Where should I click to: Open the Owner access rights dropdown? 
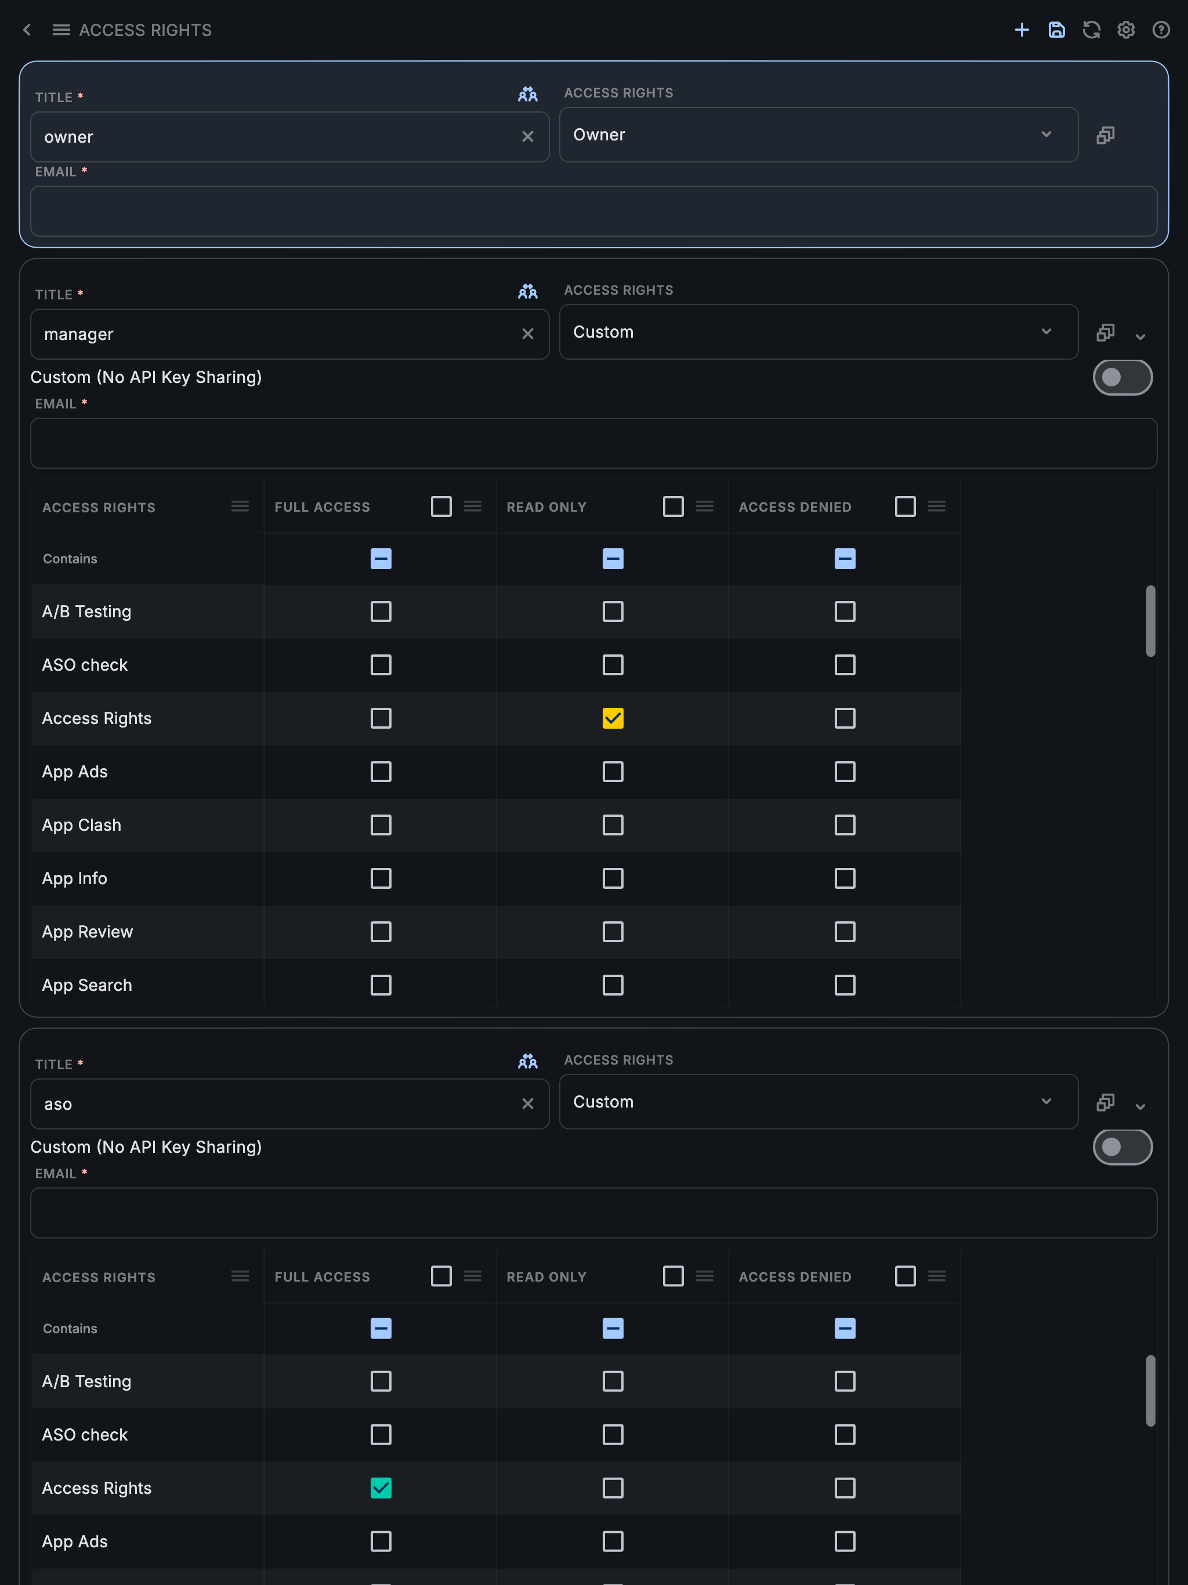[818, 135]
